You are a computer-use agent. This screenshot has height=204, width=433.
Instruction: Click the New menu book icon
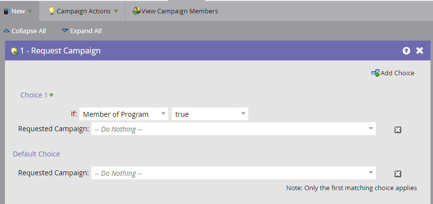point(6,11)
